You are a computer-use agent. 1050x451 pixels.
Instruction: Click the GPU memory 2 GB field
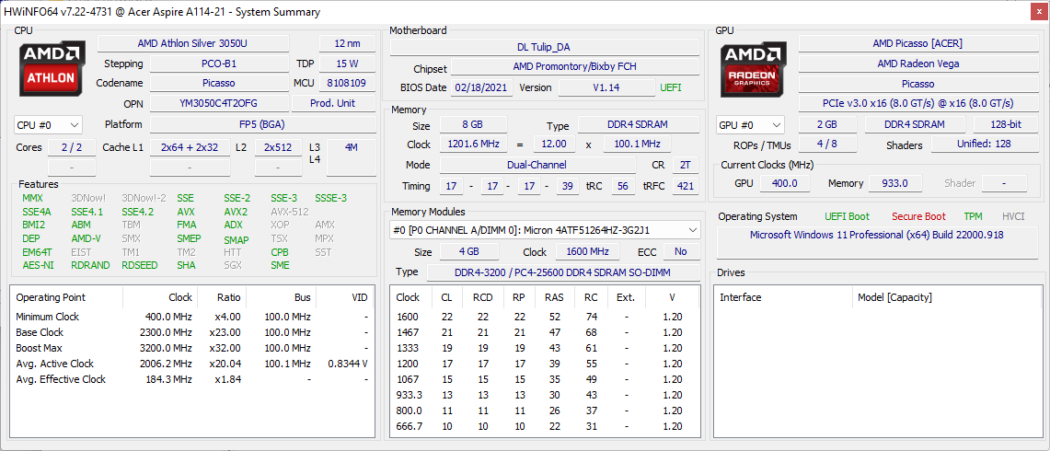tap(827, 124)
